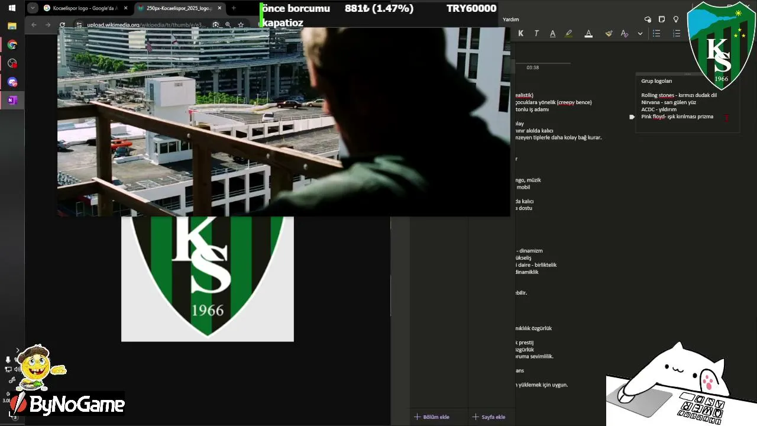Search image with Google Lens icon

tap(216, 25)
